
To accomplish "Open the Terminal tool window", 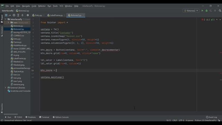I will coord(44,117).
